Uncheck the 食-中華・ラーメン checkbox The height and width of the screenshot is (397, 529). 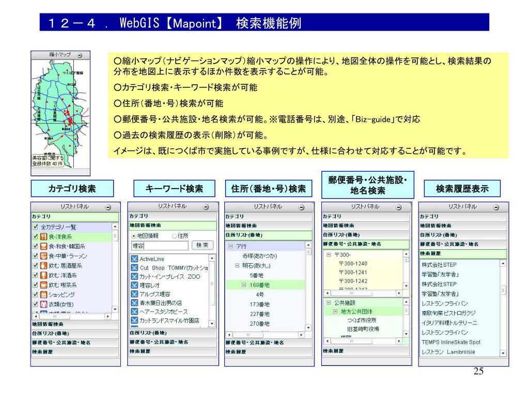point(36,255)
